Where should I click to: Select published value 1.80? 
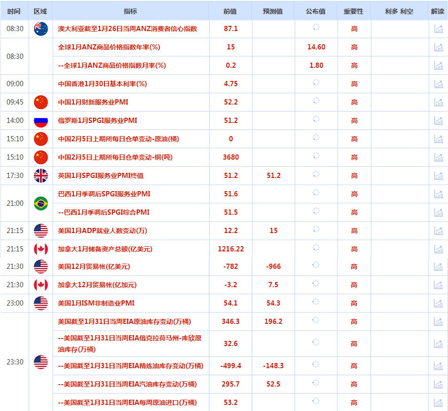[x=316, y=65]
